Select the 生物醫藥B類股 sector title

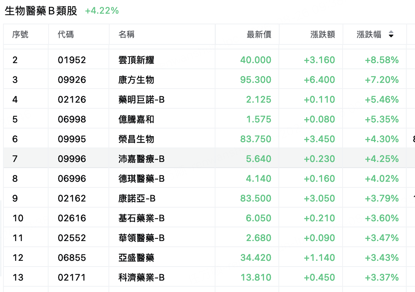(x=41, y=11)
